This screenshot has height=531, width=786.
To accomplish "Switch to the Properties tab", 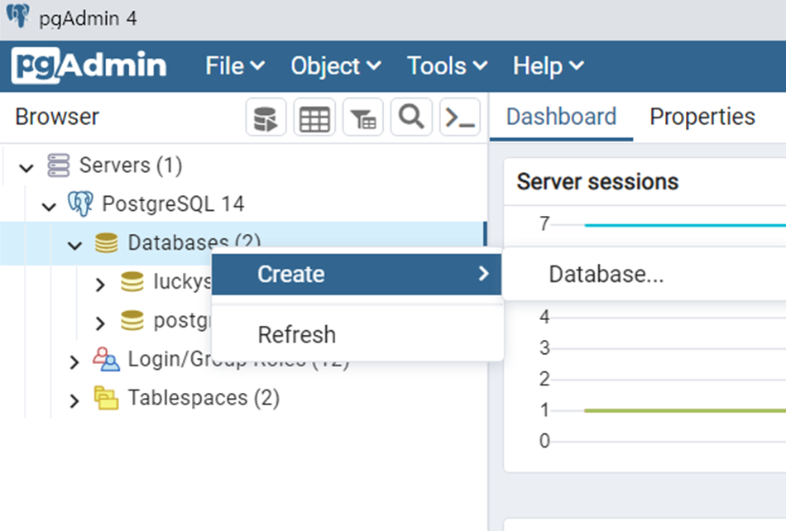I will [x=702, y=117].
